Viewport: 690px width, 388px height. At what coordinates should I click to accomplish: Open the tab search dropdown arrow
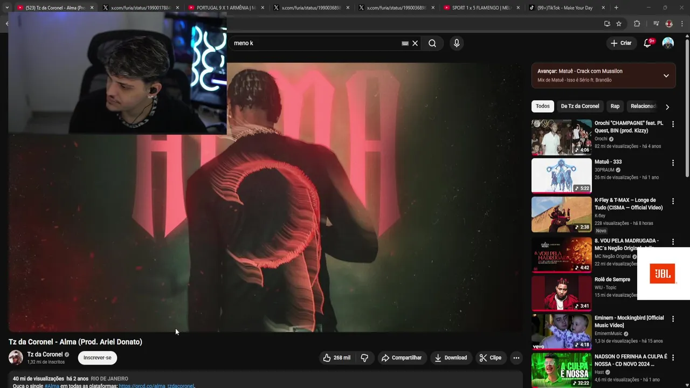6,8
